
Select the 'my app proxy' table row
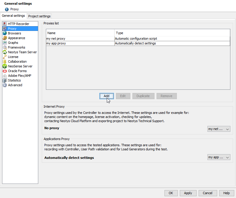pos(80,43)
